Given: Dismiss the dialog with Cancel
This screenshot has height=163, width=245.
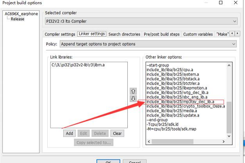Looking at the screenshot, I should click(x=135, y=161).
